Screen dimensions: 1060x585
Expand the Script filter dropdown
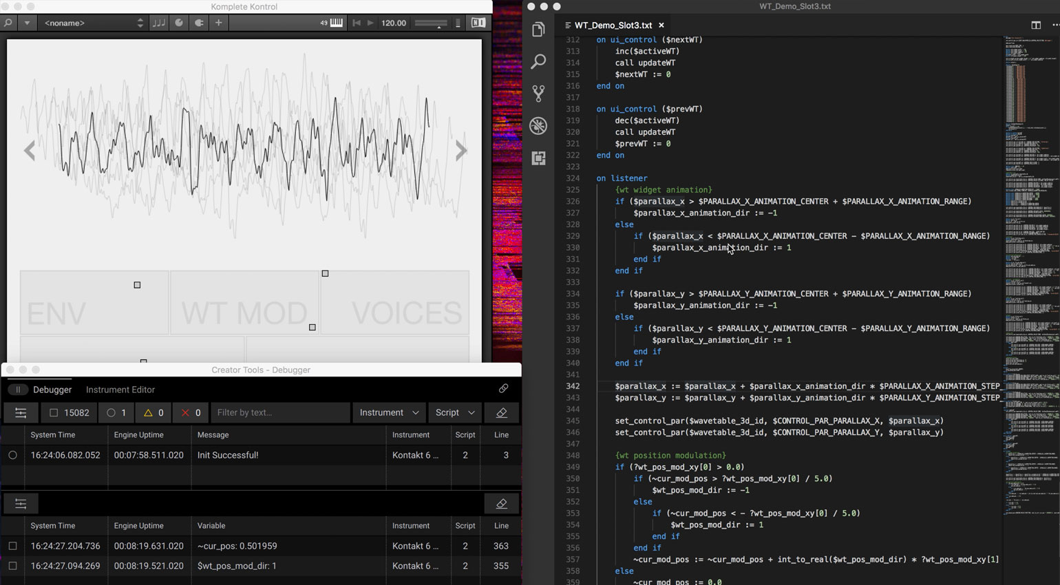(454, 413)
